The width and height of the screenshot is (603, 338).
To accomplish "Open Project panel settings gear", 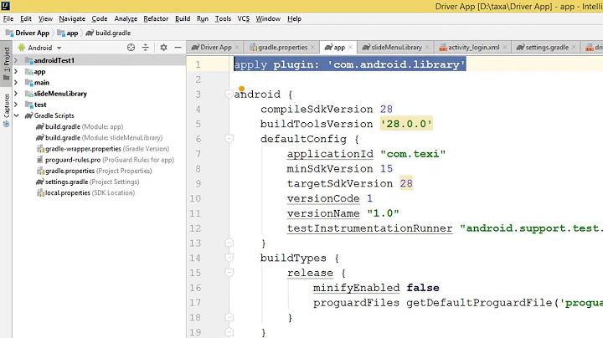I will 163,47.
